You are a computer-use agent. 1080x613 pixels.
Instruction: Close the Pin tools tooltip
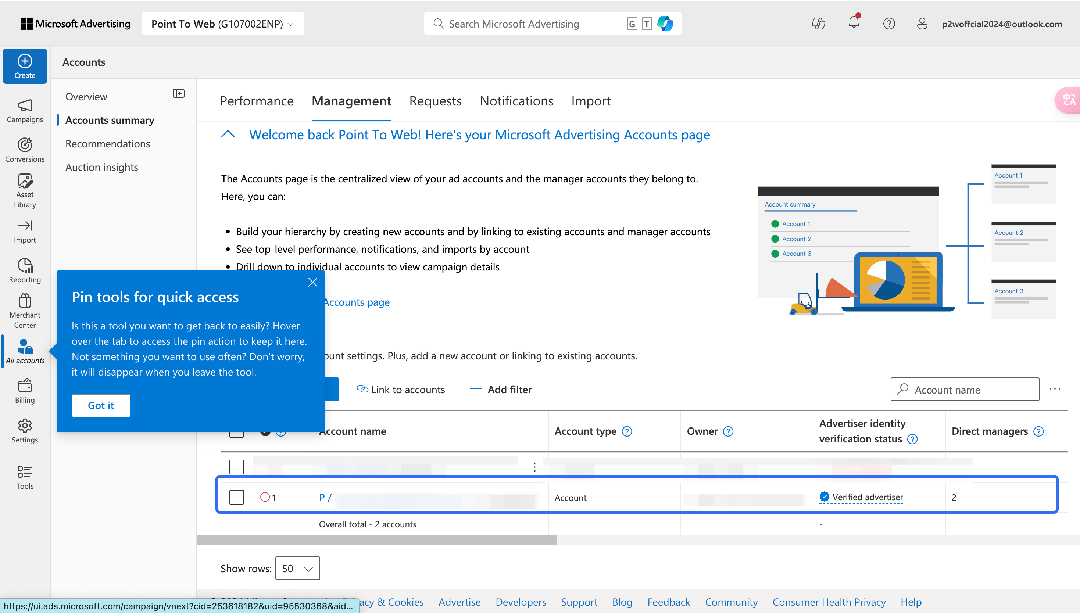tap(312, 283)
